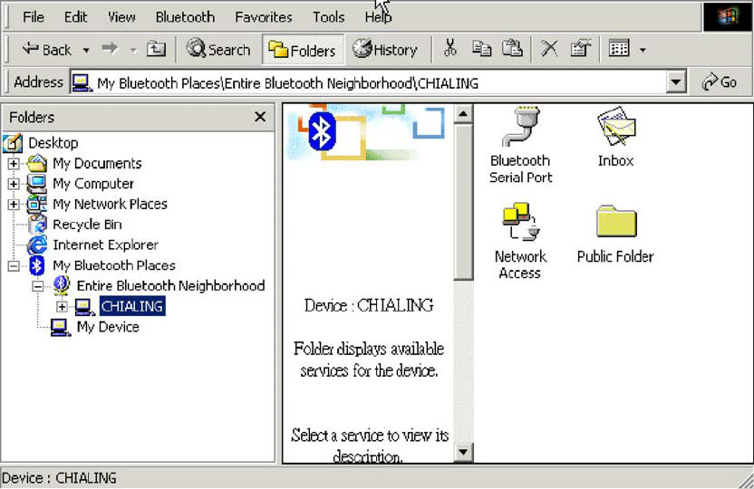
Task: Select the My Device label in tree
Action: (108, 327)
